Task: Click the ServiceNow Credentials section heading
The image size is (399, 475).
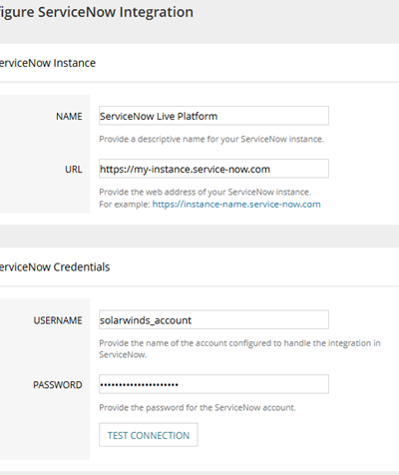Action: click(x=55, y=267)
